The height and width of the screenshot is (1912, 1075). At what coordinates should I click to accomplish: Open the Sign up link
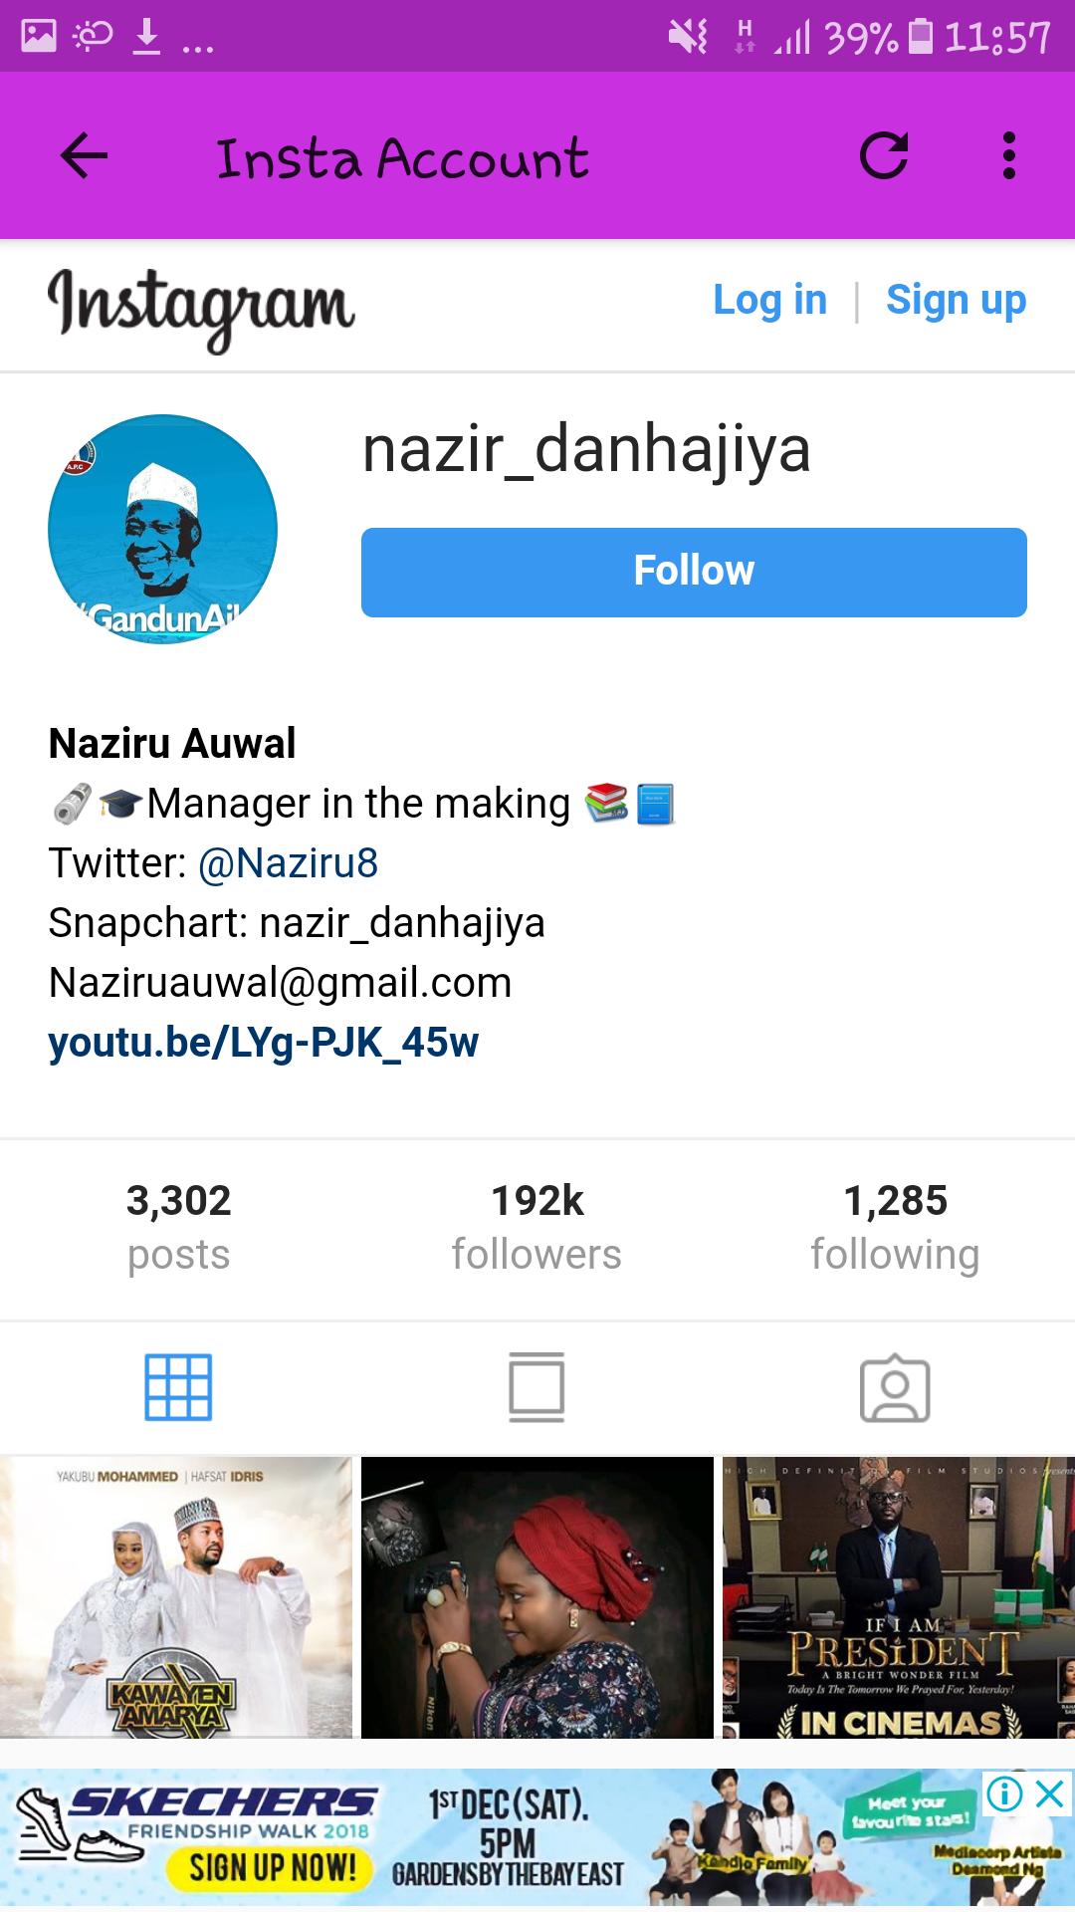coord(956,301)
